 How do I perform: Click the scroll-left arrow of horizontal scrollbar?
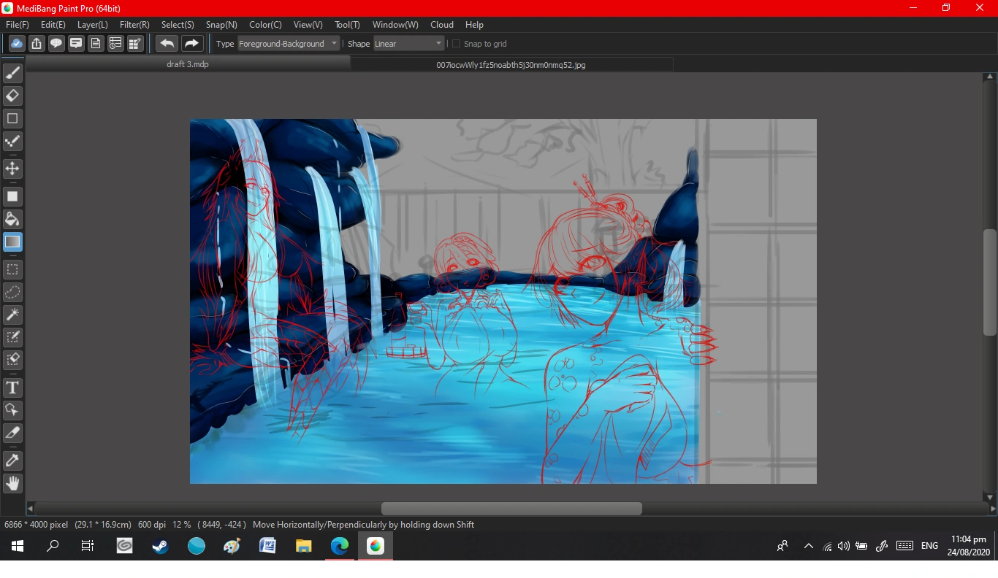click(30, 508)
